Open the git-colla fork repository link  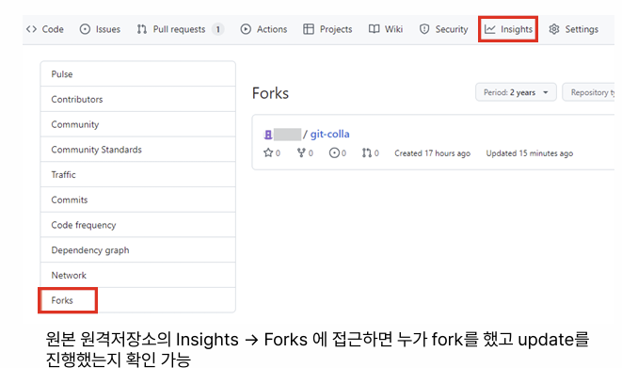329,134
